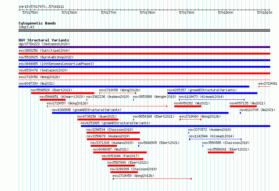The height and width of the screenshot is (191, 279).
Task: Click the nsv3362236 (Audano2019) label
Action: 108,97
